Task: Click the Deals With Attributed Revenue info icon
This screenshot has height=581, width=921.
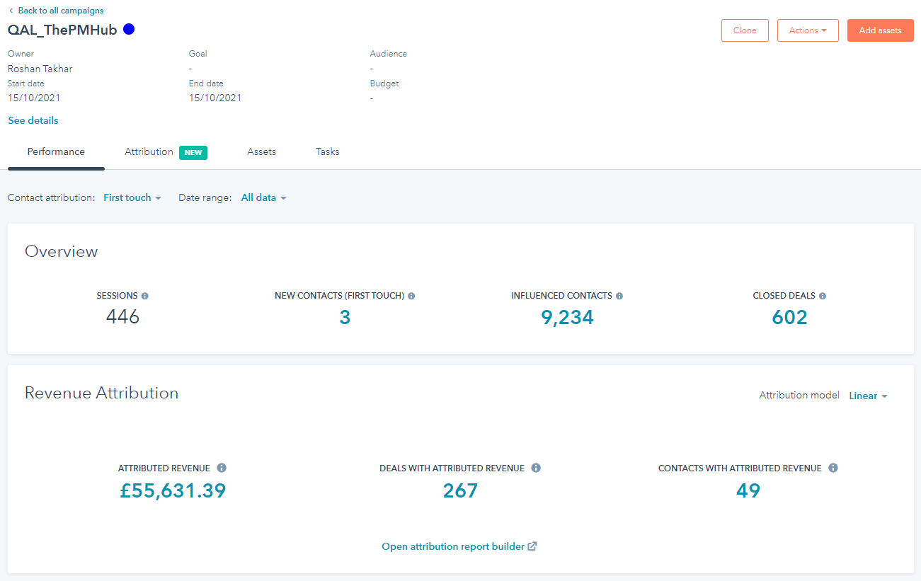Action: 536,468
